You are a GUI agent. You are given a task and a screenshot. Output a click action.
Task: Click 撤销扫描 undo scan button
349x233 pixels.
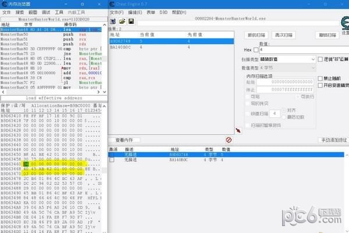click(327, 35)
